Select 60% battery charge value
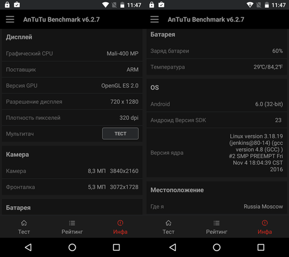This screenshot has height=257, width=289. (x=277, y=51)
